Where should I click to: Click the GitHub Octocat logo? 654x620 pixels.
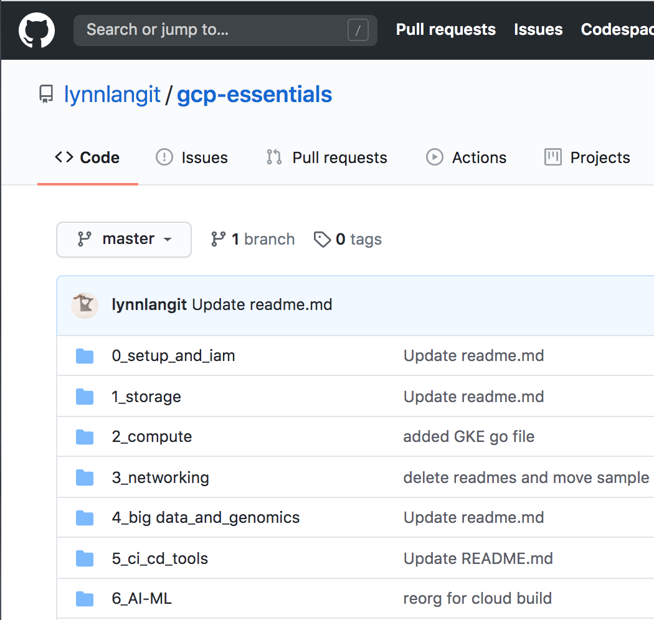[37, 30]
